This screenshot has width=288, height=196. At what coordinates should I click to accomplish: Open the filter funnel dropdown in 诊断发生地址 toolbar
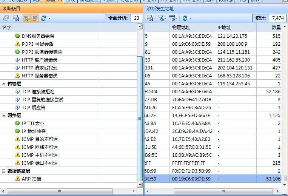pos(162,18)
